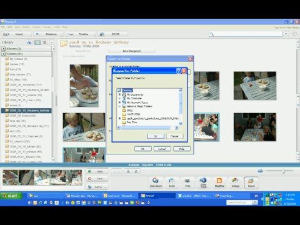
Task: Click the add new album icon in Library
Action: 29,42
